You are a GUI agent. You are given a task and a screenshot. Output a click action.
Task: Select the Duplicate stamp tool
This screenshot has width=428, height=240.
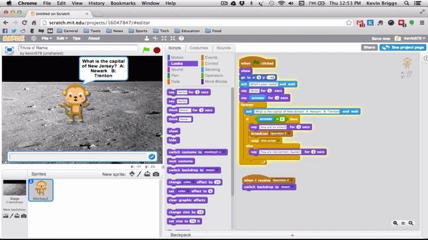[146, 39]
